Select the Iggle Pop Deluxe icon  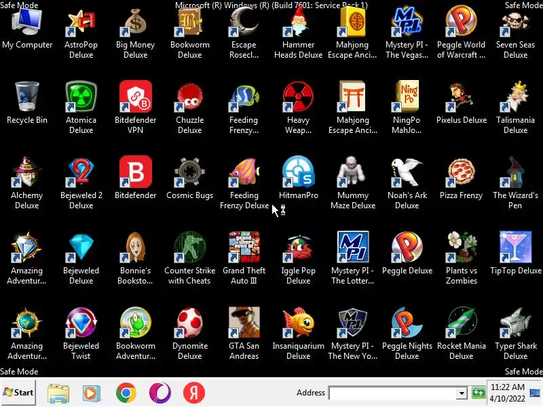[298, 258]
